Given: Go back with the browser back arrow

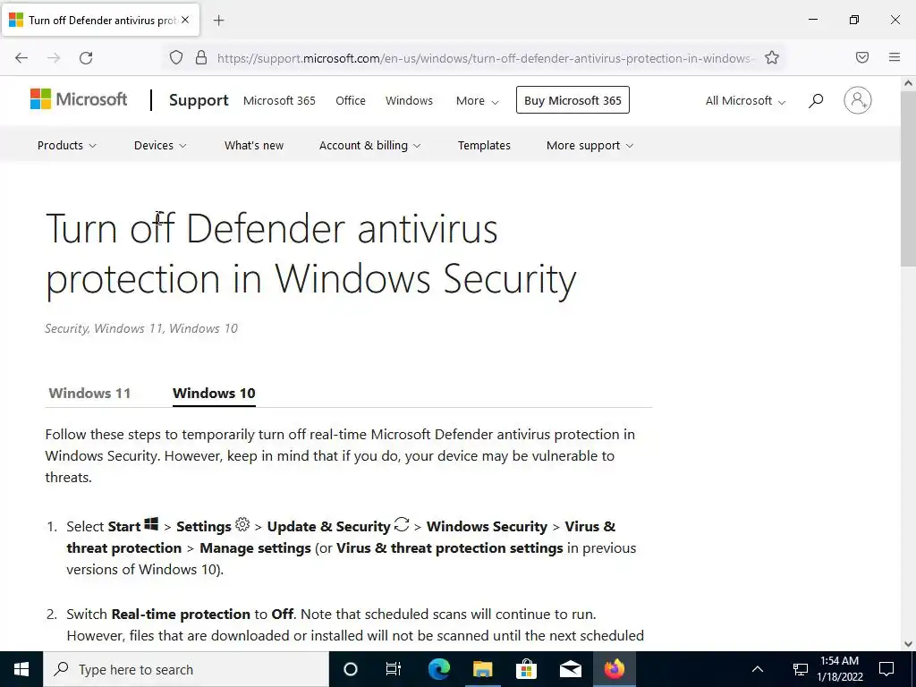Looking at the screenshot, I should [x=21, y=58].
